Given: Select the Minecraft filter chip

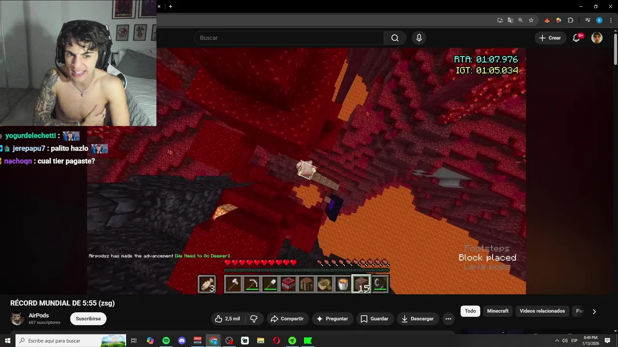Looking at the screenshot, I should click(x=498, y=311).
